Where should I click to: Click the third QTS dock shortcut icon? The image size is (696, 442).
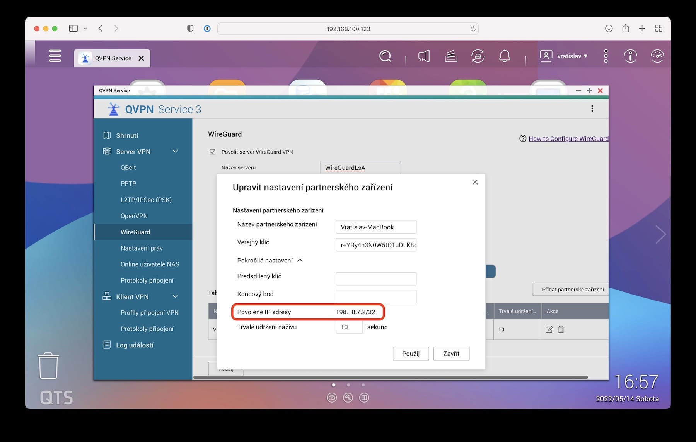[x=364, y=398]
